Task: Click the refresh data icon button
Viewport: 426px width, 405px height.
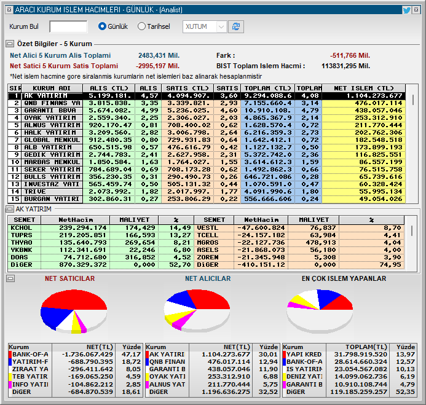Action: (x=236, y=26)
